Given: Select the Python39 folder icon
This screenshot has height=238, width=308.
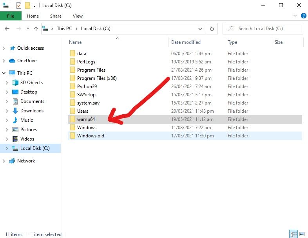Looking at the screenshot, I should coord(72,87).
